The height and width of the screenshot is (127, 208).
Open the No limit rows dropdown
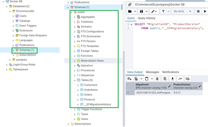point(183,11)
